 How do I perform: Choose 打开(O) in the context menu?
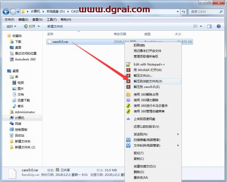[x=153, y=45]
